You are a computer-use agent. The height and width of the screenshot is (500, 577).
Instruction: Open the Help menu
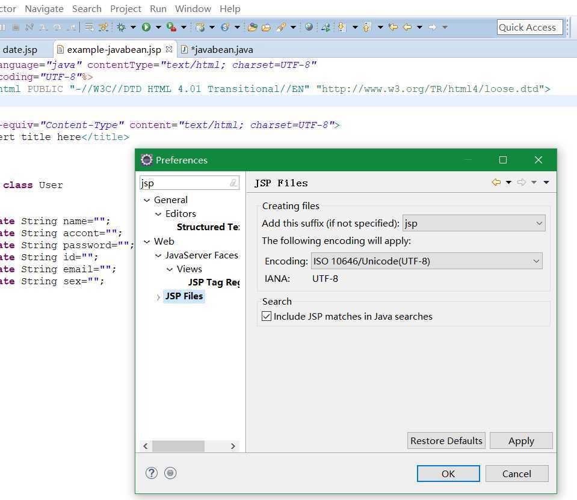tap(230, 8)
